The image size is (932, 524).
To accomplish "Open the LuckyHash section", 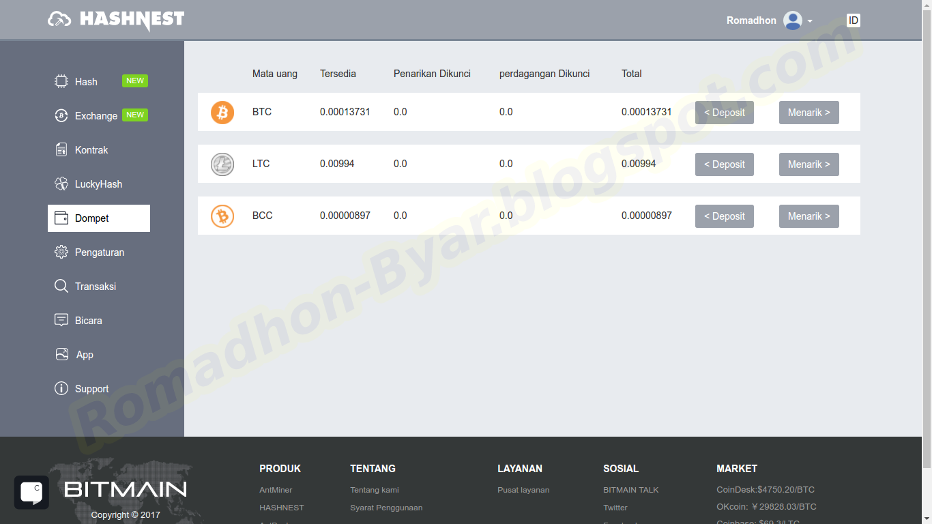I will coord(99,184).
